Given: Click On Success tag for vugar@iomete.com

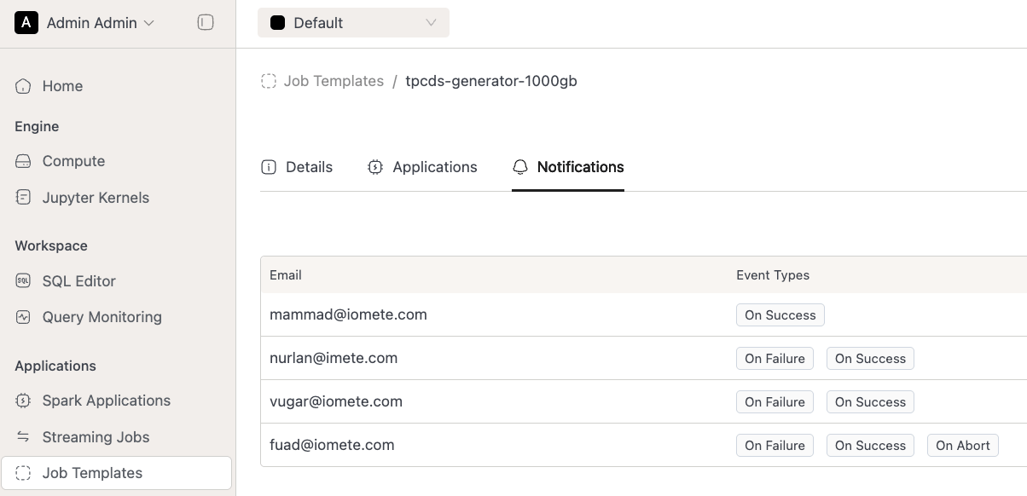Looking at the screenshot, I should click(870, 402).
